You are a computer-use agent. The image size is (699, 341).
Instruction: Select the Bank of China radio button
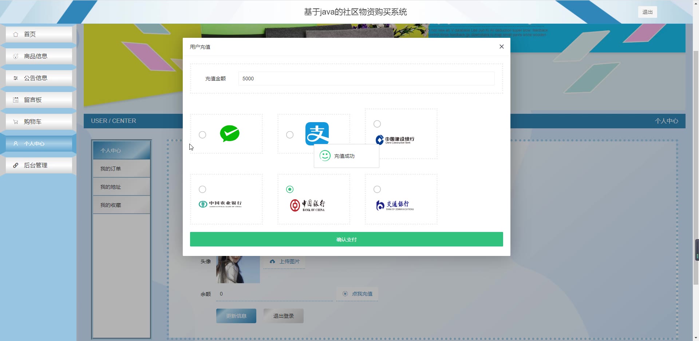(x=290, y=189)
